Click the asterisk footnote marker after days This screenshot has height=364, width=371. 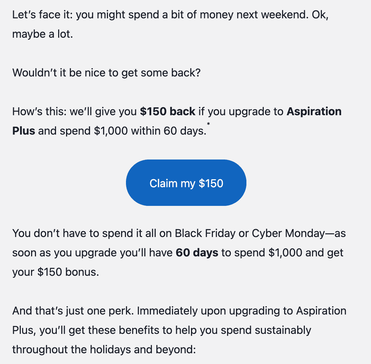point(208,124)
